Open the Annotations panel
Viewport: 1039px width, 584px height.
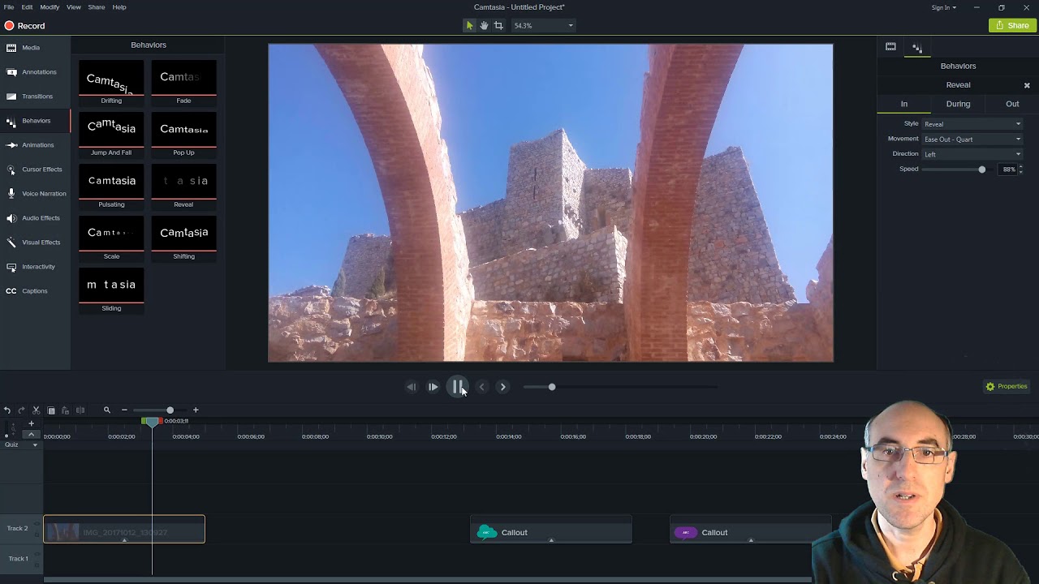click(x=35, y=72)
